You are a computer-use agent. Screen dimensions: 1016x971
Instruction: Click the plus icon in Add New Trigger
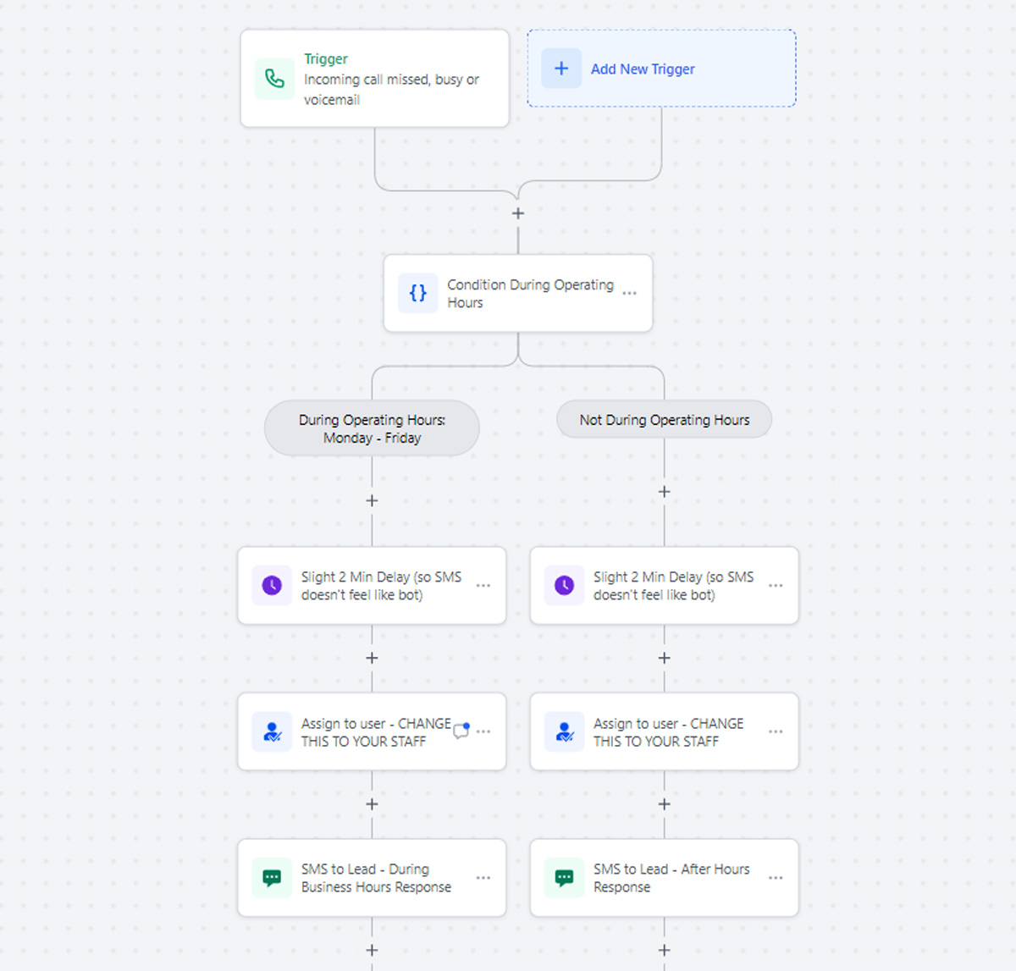pos(561,69)
